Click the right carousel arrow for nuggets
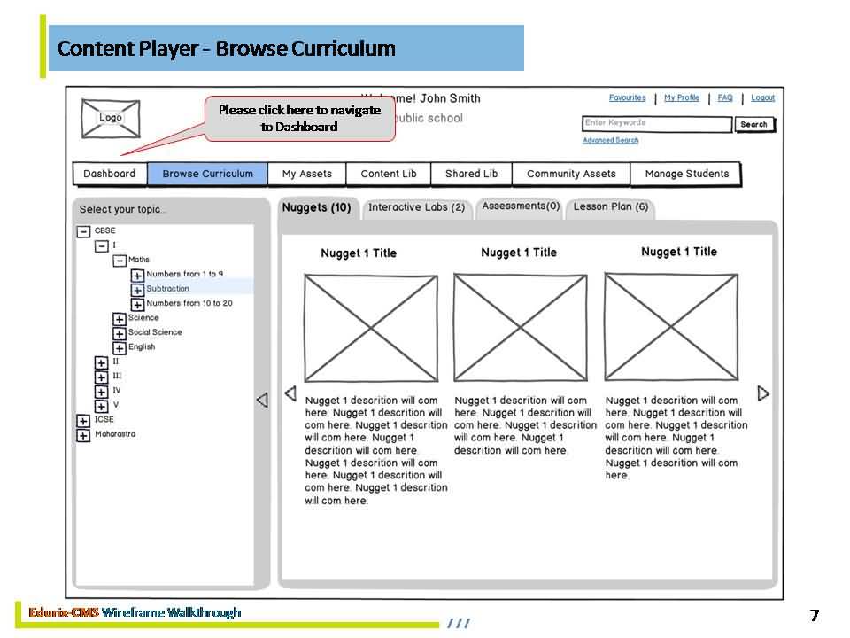The height and width of the screenshot is (638, 850). click(763, 393)
